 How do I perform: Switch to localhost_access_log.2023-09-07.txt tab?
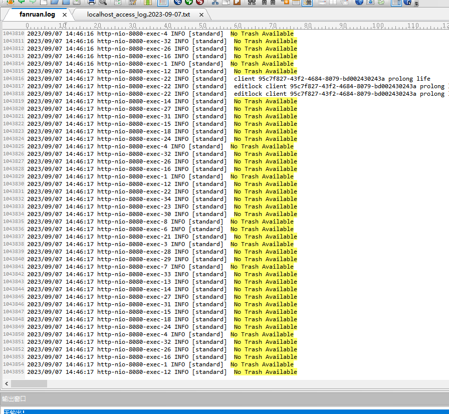(x=139, y=15)
